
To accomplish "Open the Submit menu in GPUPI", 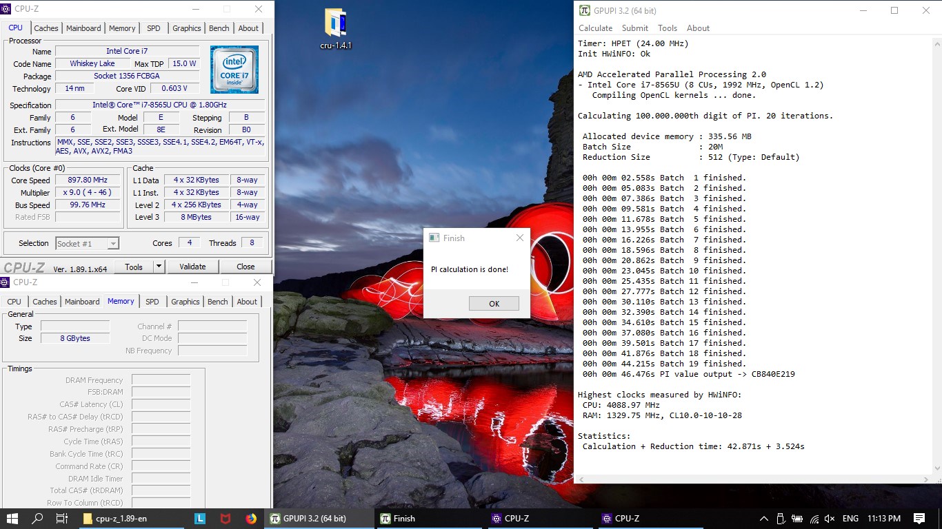I will pyautogui.click(x=634, y=28).
